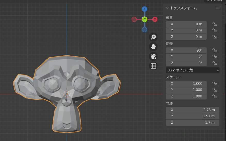Toggle camera view icon

tap(153, 56)
